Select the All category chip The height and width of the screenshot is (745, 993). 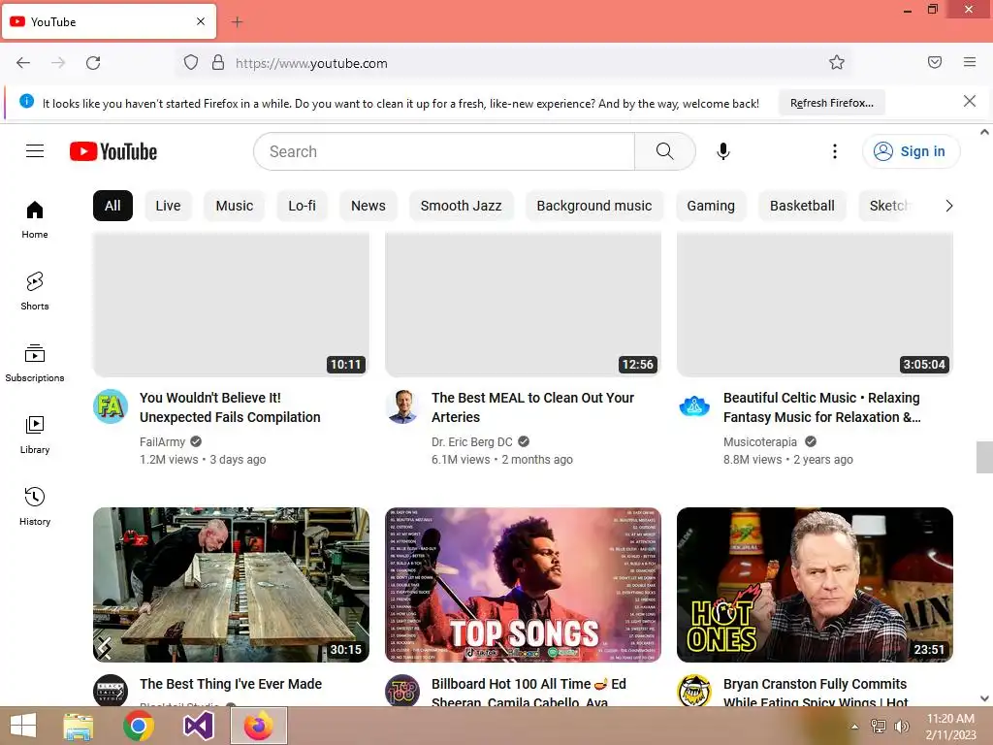112,206
